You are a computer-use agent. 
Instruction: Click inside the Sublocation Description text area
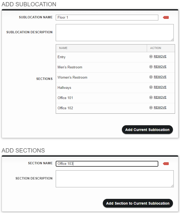115,32
